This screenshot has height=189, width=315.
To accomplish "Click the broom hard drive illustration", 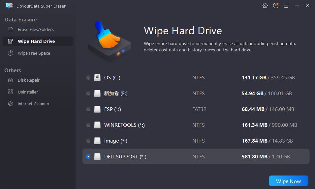I will [110, 41].
